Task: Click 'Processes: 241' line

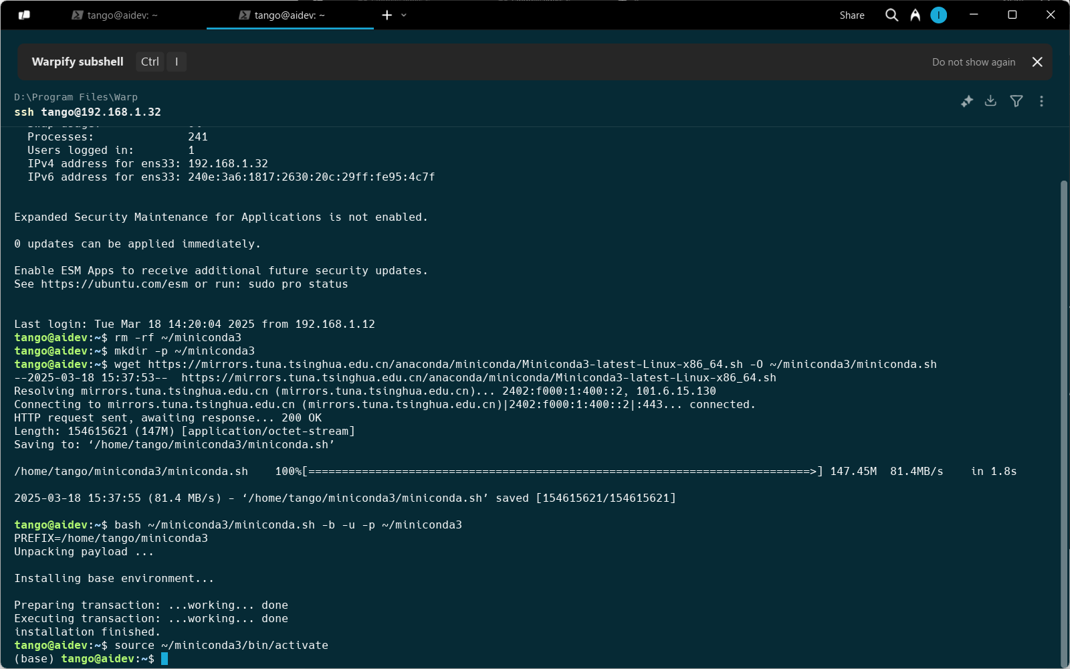Action: [118, 137]
